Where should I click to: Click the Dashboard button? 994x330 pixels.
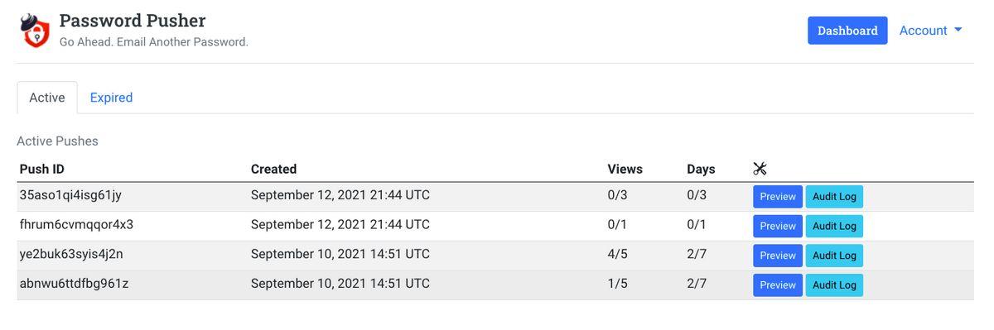click(x=847, y=31)
